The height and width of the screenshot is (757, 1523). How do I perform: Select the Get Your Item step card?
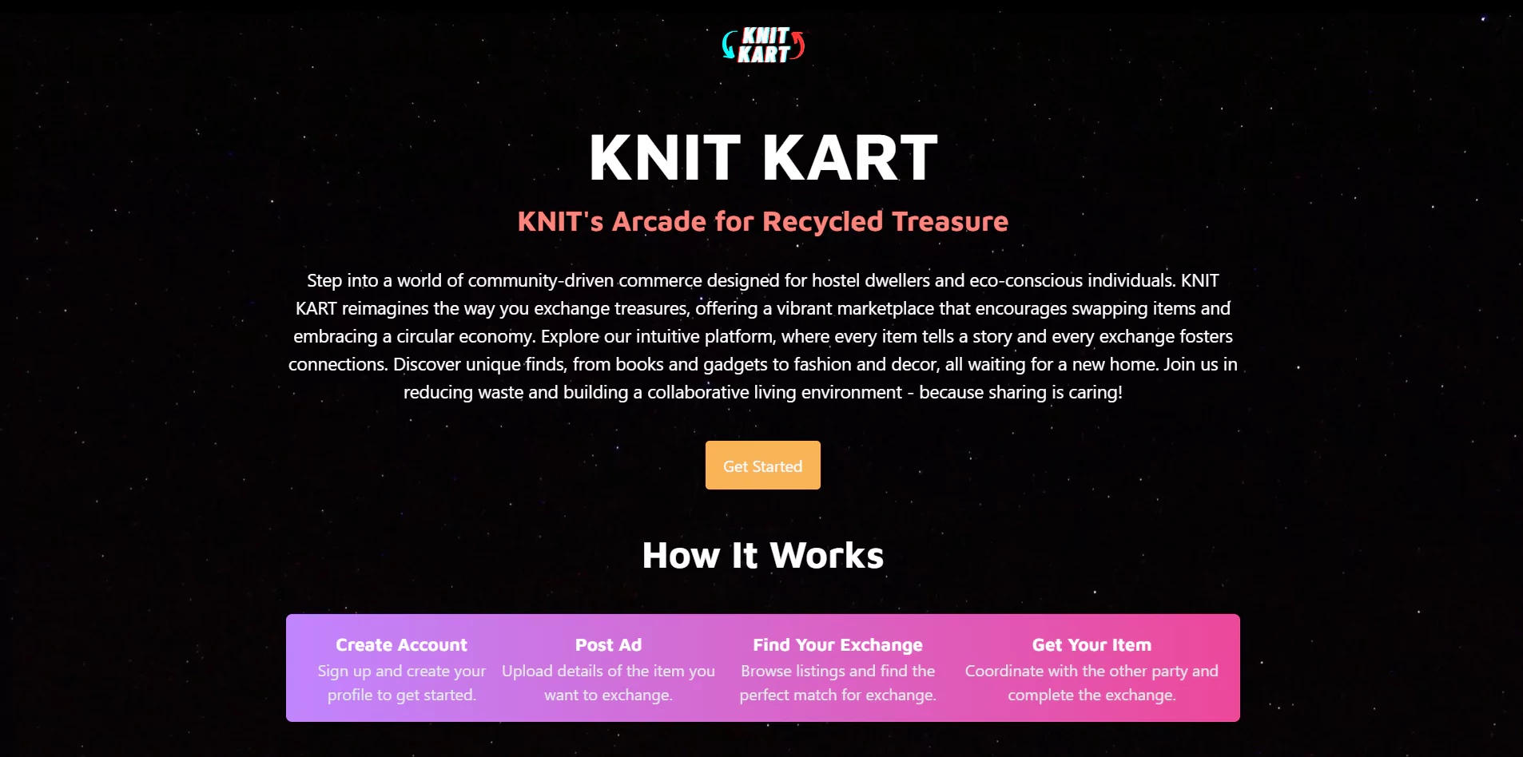click(1092, 668)
